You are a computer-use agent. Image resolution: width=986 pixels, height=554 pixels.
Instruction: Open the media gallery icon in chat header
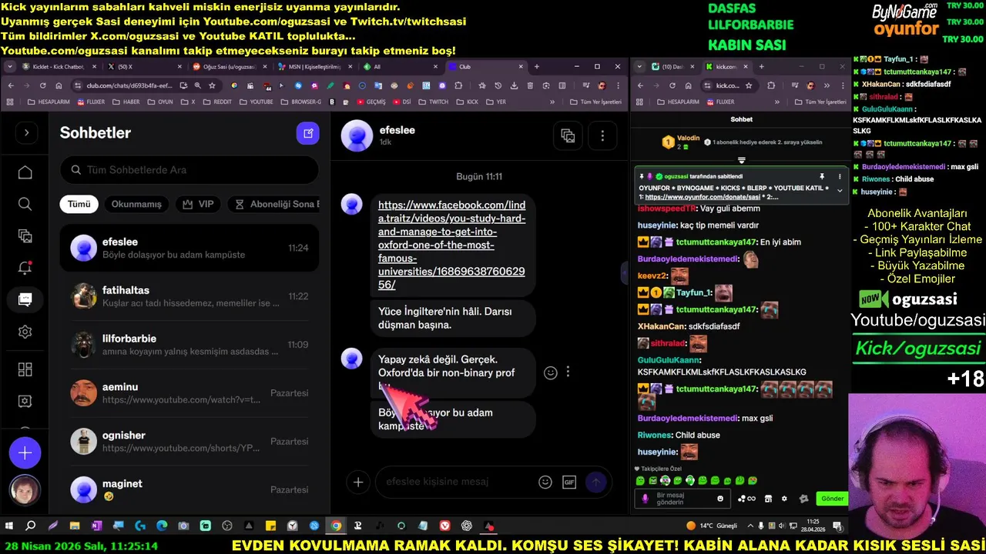(x=568, y=135)
